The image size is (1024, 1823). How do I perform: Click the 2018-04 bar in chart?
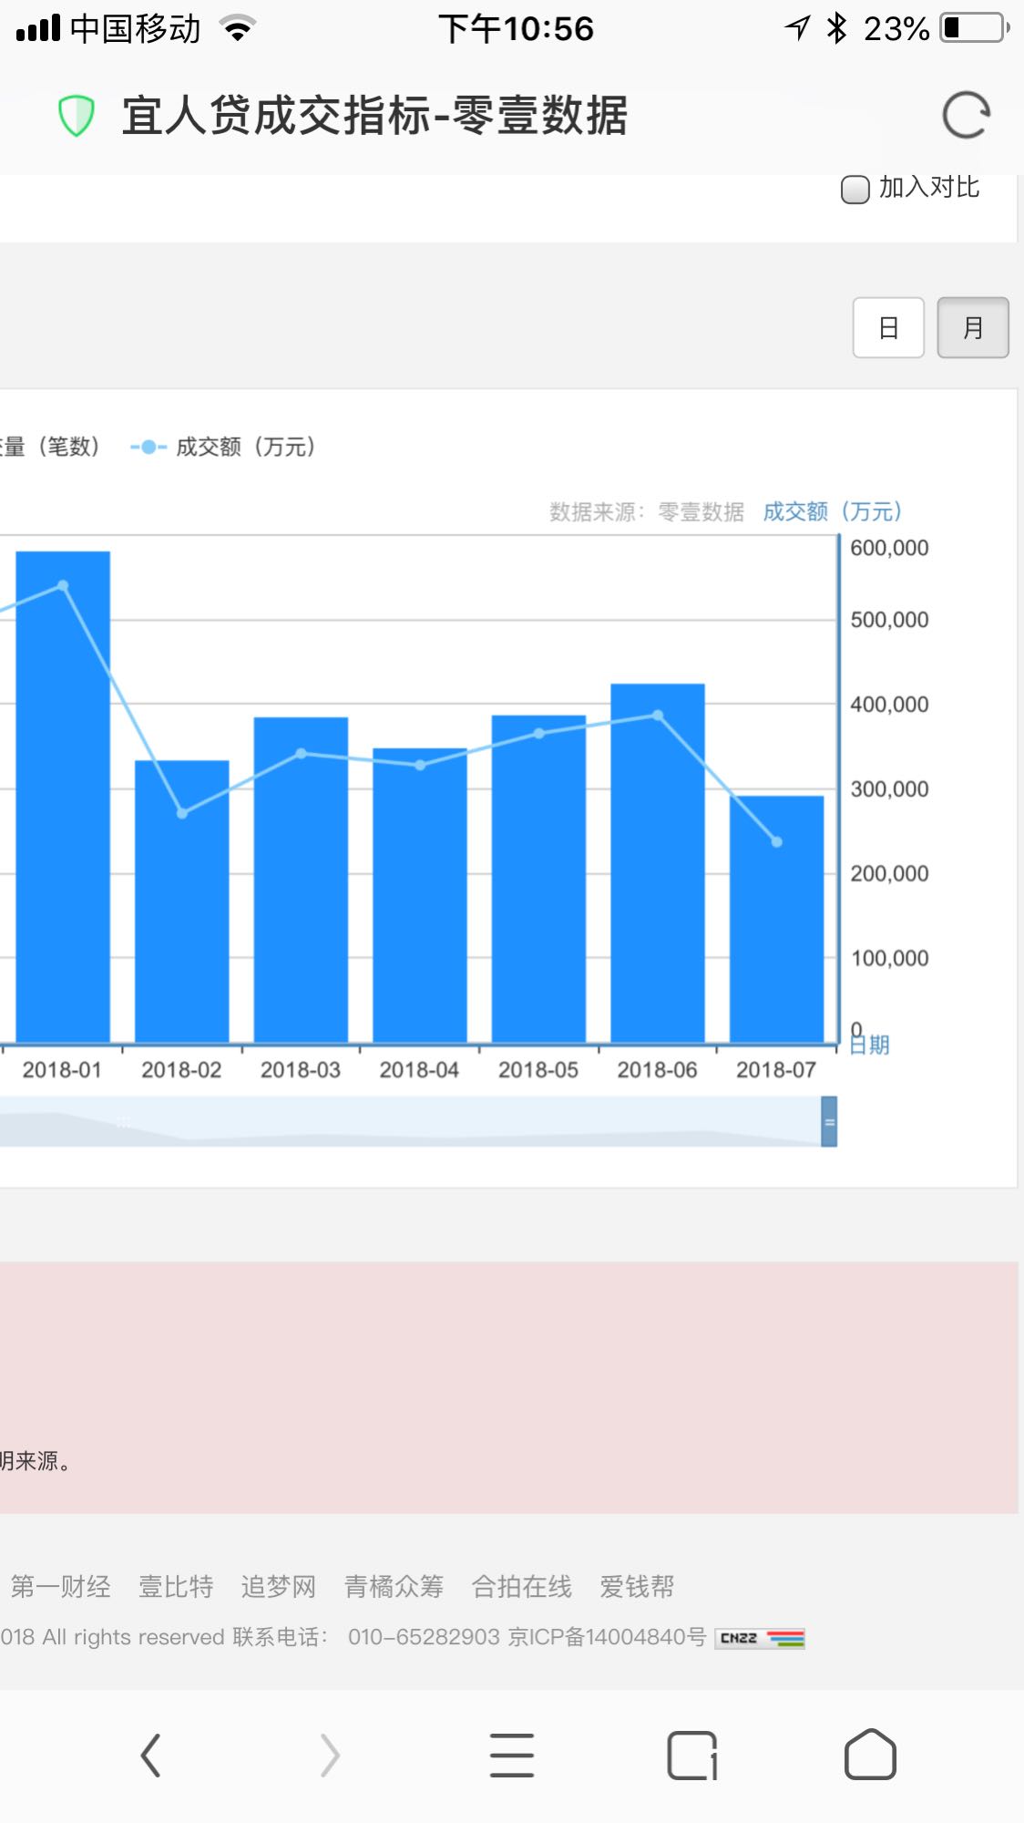pyautogui.click(x=420, y=895)
